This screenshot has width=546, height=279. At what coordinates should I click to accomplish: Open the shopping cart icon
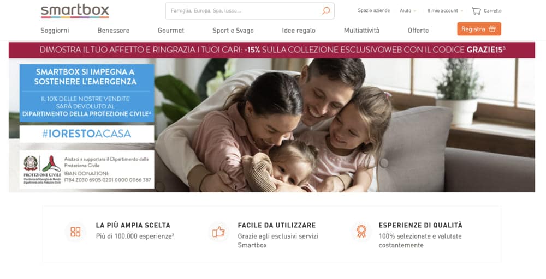pyautogui.click(x=476, y=11)
